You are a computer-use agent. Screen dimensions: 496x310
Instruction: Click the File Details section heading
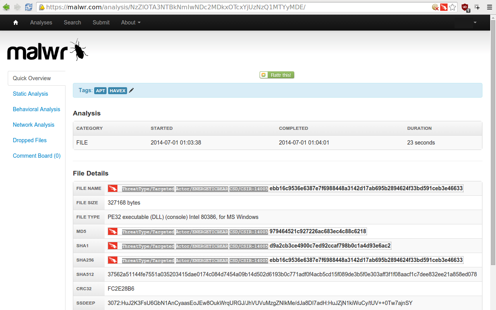91,173
